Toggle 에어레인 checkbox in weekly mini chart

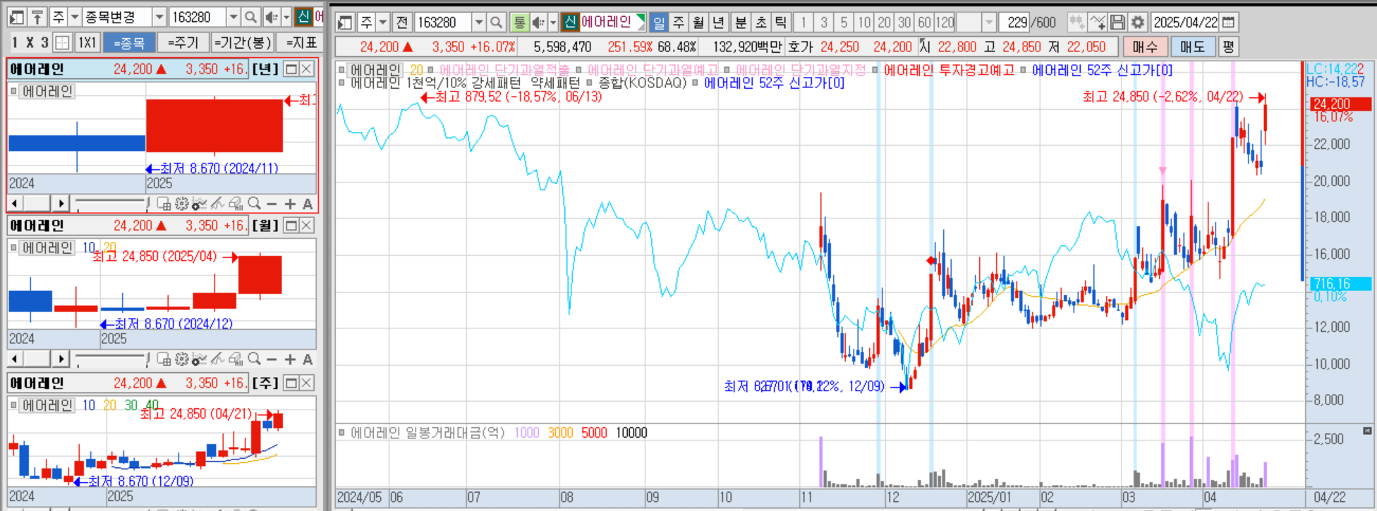14,405
